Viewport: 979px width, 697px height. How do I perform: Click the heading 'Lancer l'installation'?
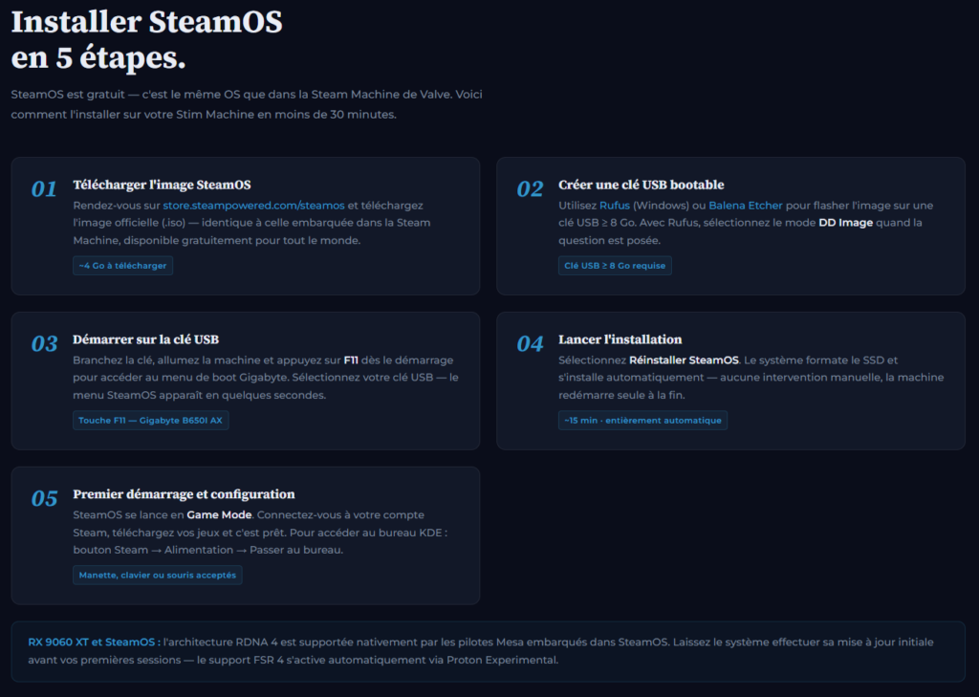(620, 339)
